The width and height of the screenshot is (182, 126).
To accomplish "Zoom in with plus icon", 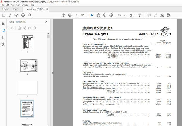I will pyautogui.click(x=111, y=15).
